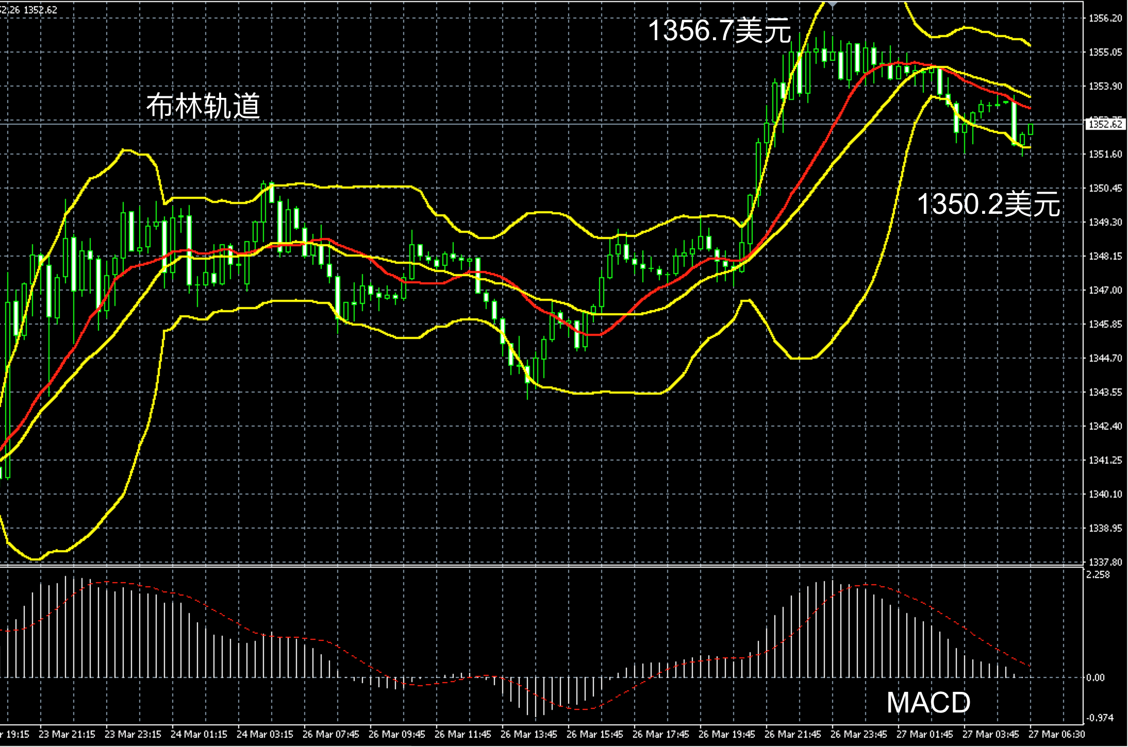Click the 1347.00 price axis label

(x=1105, y=291)
